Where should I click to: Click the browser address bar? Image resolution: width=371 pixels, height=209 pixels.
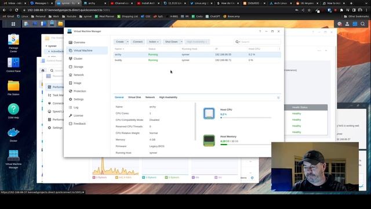click(156, 10)
